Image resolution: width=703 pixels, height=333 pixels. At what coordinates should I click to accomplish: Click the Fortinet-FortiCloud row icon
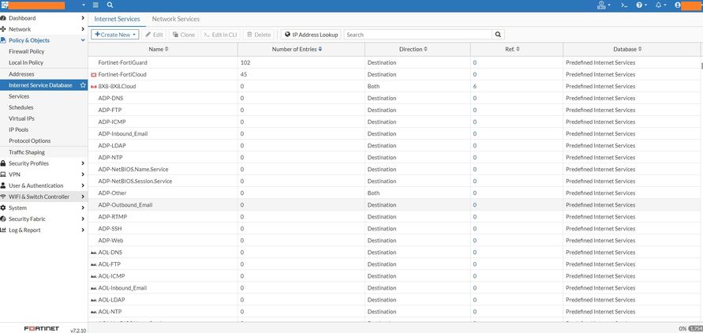[x=94, y=74]
